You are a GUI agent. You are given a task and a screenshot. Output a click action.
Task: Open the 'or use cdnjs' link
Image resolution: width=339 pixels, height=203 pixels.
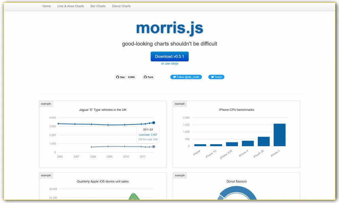[x=169, y=63]
